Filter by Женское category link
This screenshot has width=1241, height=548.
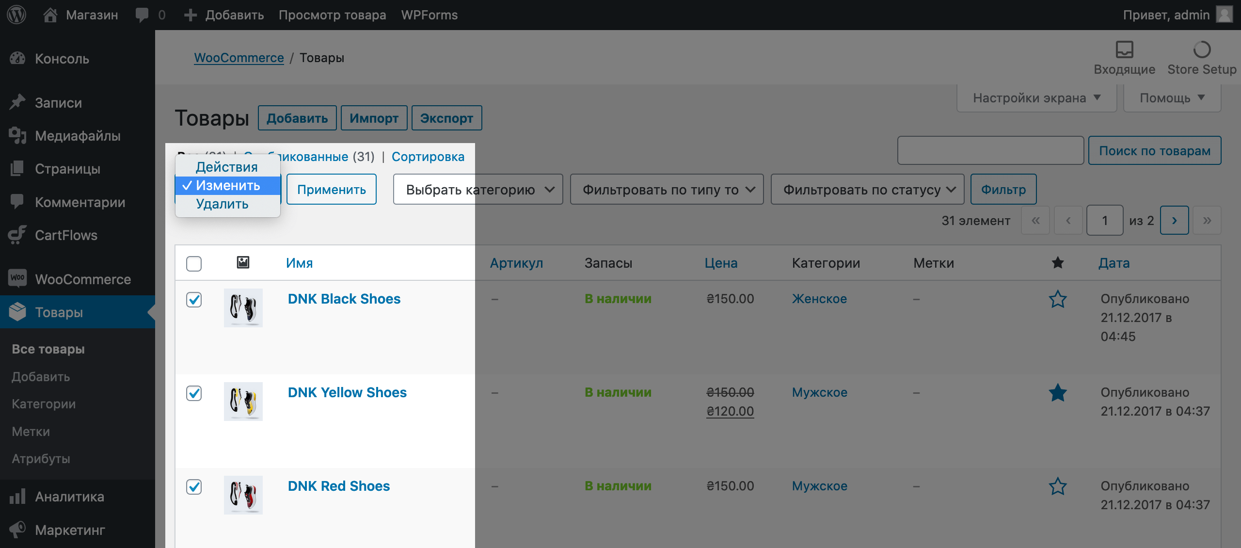point(819,299)
